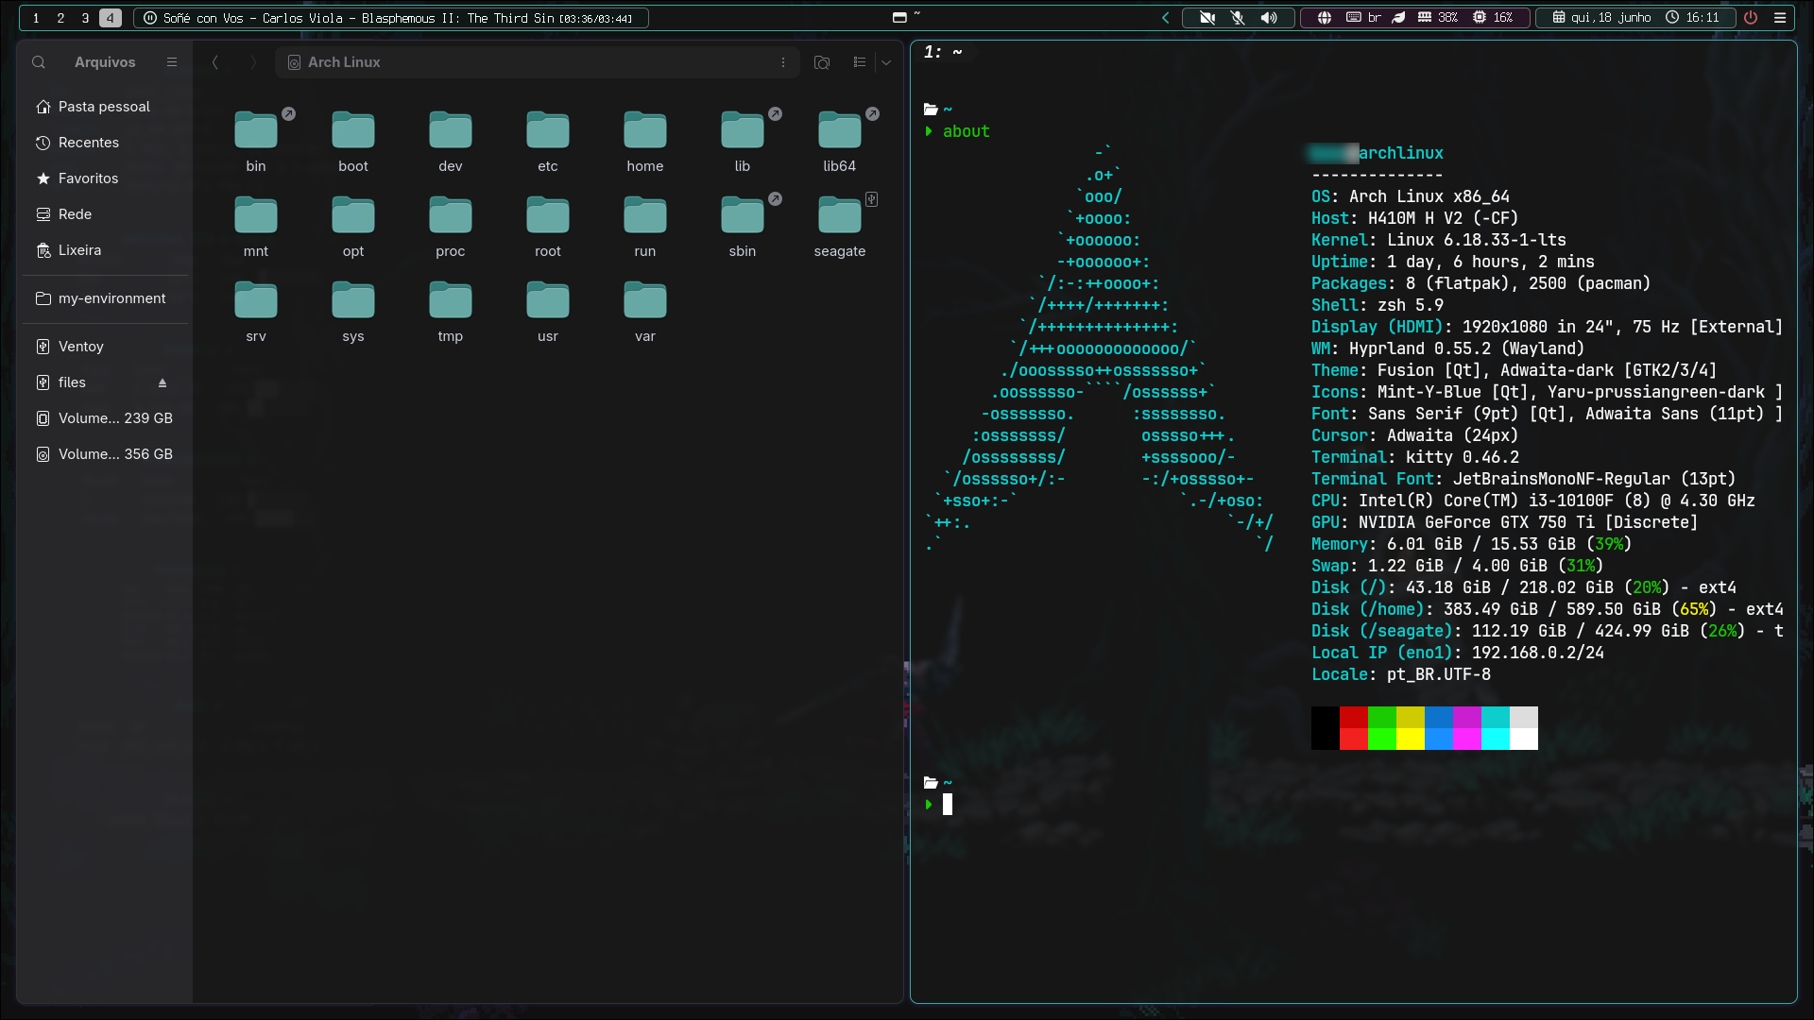Open the top bar hamburger menu

coord(1780,18)
